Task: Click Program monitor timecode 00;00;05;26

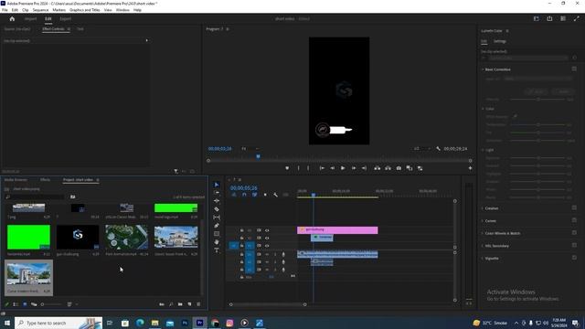Action: coord(219,148)
